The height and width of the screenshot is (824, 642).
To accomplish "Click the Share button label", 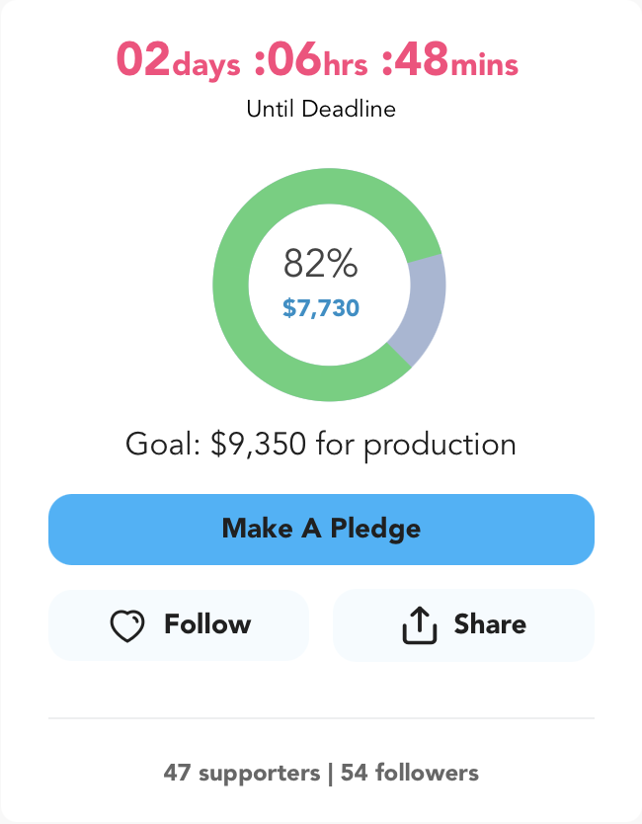I will click(x=490, y=624).
